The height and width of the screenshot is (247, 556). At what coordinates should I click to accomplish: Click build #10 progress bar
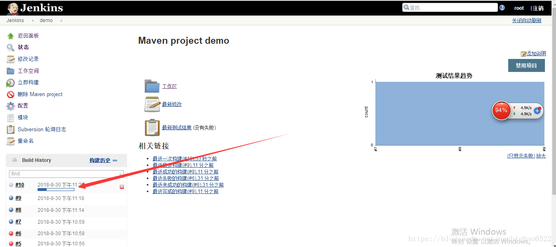(56, 190)
